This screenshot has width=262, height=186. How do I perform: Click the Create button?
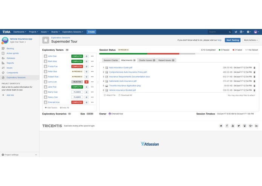click(x=91, y=32)
